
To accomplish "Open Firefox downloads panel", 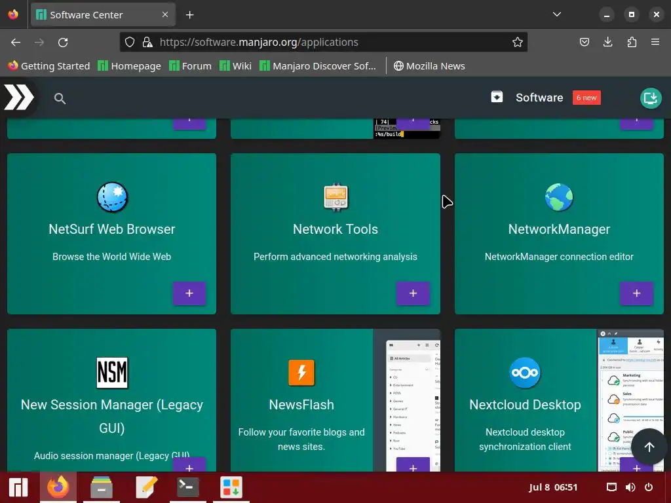I will click(607, 42).
